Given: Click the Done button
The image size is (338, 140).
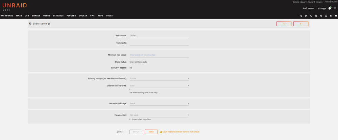Looking at the screenshot, I should click(x=151, y=132).
